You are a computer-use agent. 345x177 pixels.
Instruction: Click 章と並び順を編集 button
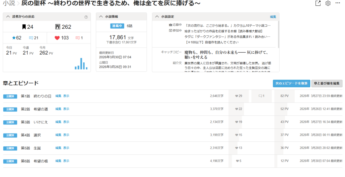click(x=327, y=83)
